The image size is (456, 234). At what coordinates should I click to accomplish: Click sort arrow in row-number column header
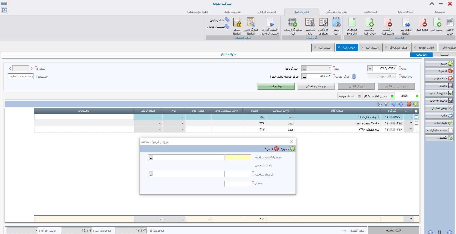point(406,111)
